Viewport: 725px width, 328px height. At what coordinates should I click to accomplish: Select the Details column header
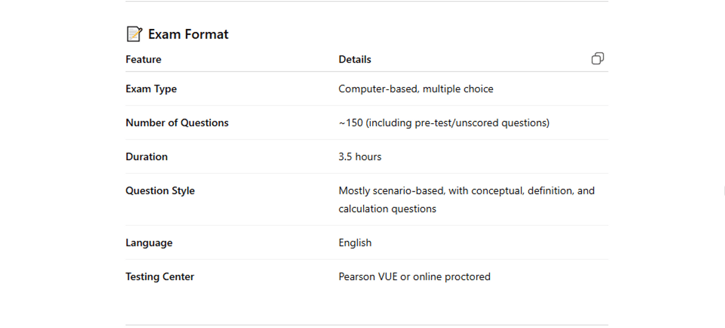click(355, 59)
